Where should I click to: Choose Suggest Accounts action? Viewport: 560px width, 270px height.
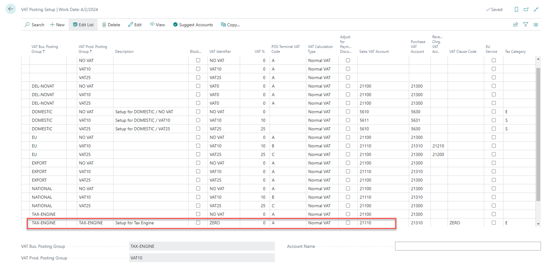193,25
